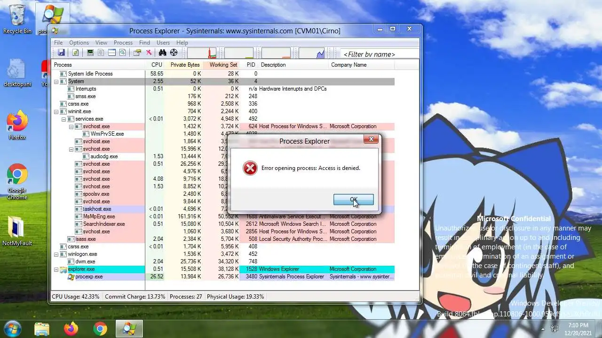The image size is (602, 338).
Task: Collapse the svchost.exe node above WmiPrvSE.exe
Action: [x=71, y=126]
